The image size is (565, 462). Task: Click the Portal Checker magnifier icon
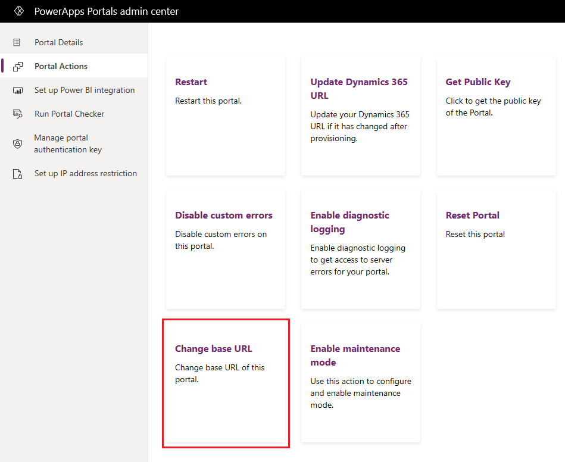[18, 114]
